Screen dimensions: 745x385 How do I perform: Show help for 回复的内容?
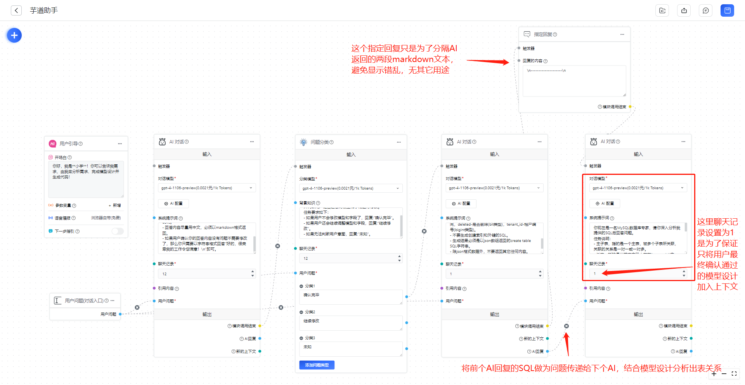[x=546, y=61]
